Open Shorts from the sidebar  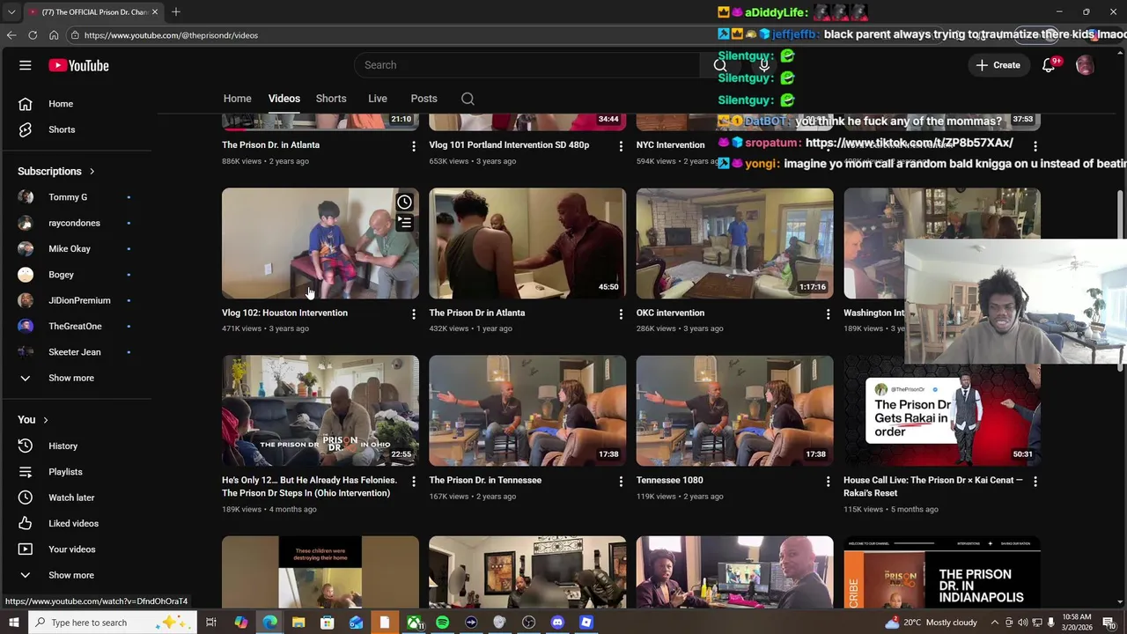coord(61,129)
